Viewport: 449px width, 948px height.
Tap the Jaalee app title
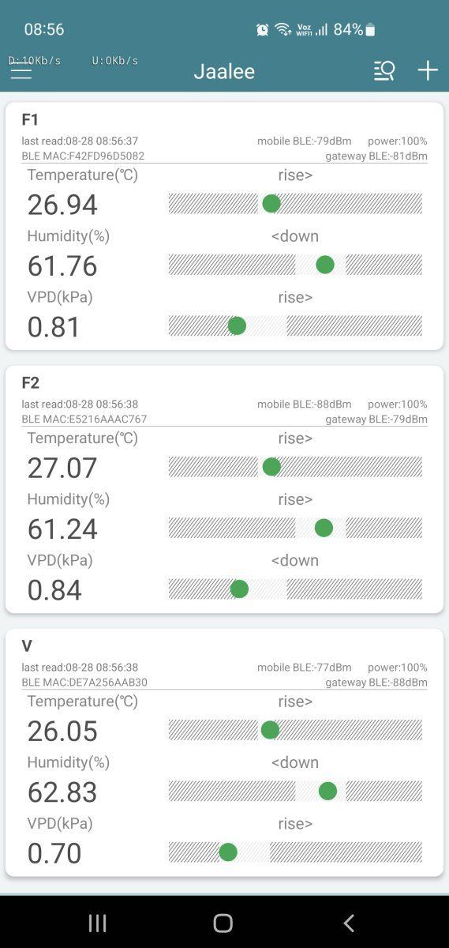tap(224, 71)
